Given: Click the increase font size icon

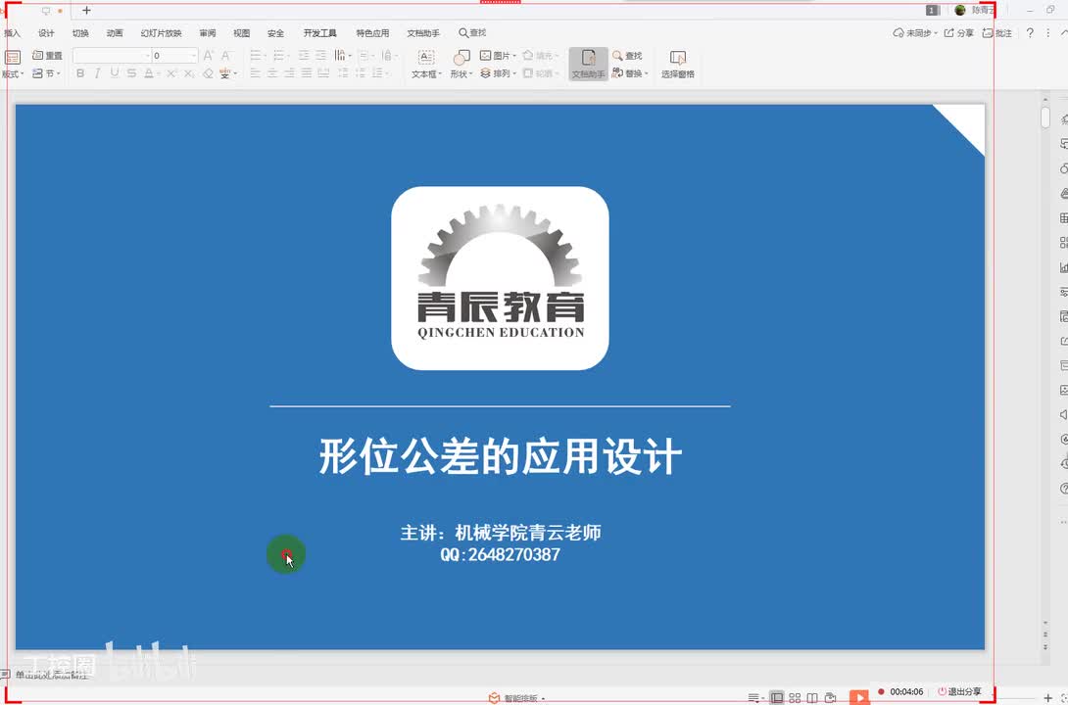Looking at the screenshot, I should coord(209,55).
